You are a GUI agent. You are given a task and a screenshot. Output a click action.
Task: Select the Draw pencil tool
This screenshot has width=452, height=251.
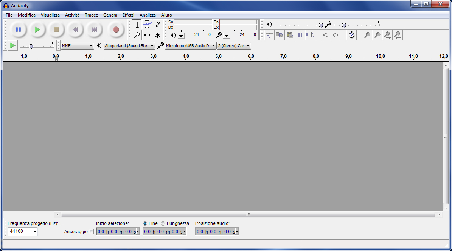(x=158, y=25)
